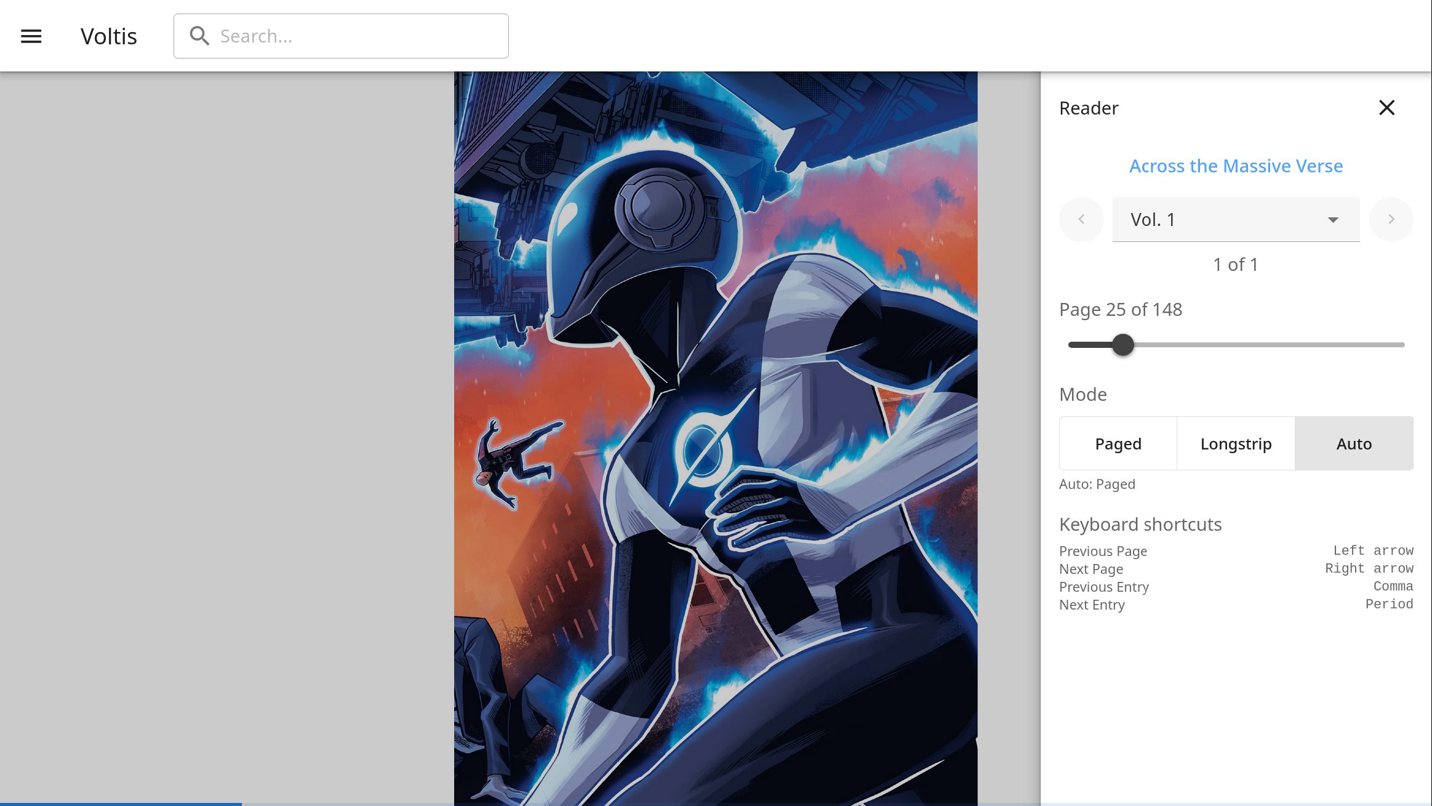Select Longstrip reading mode
This screenshot has height=806, width=1432.
[x=1236, y=443]
